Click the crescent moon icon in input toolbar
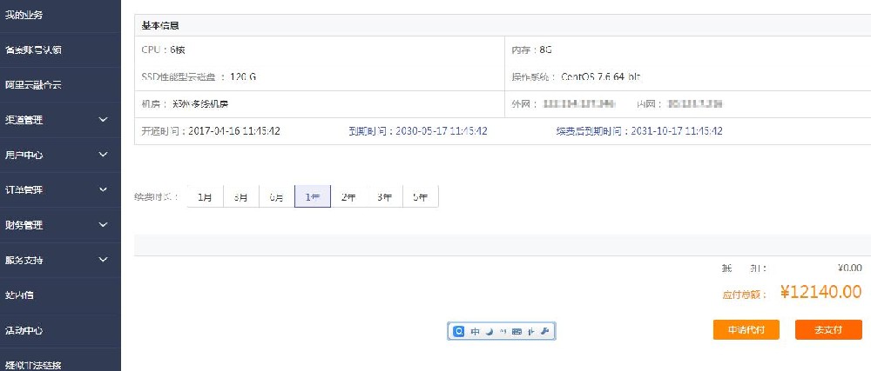Viewport: 871px width, 371px height. coord(490,331)
